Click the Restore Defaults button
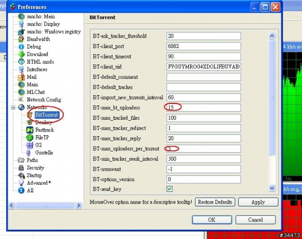This screenshot has width=302, height=239. point(215,202)
